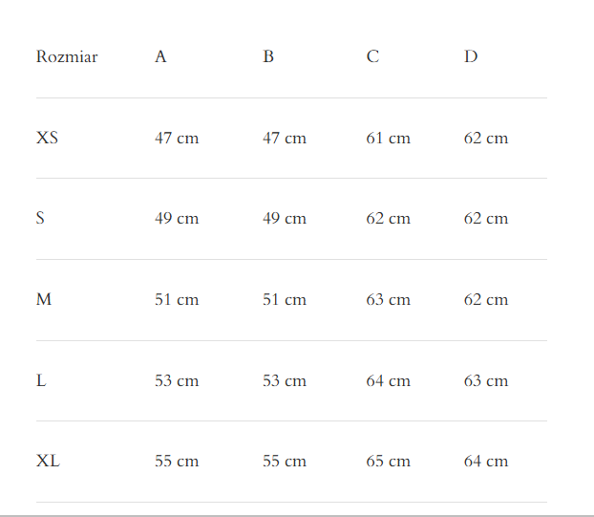This screenshot has height=517, width=594.
Task: Select the M row C value 63 cm
Action: [x=388, y=299]
